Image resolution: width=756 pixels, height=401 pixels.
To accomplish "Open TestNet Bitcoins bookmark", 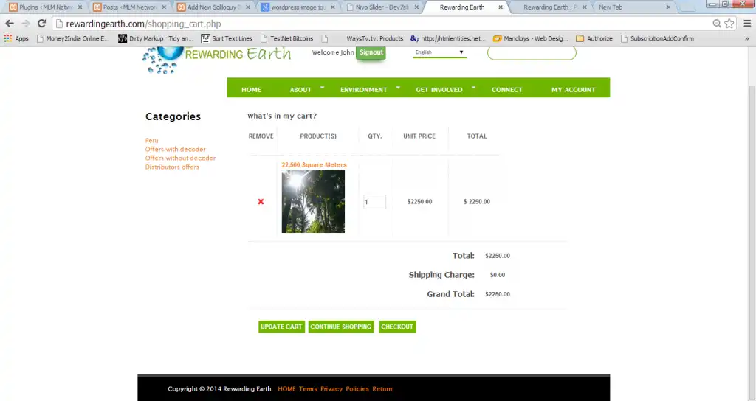I will [287, 38].
